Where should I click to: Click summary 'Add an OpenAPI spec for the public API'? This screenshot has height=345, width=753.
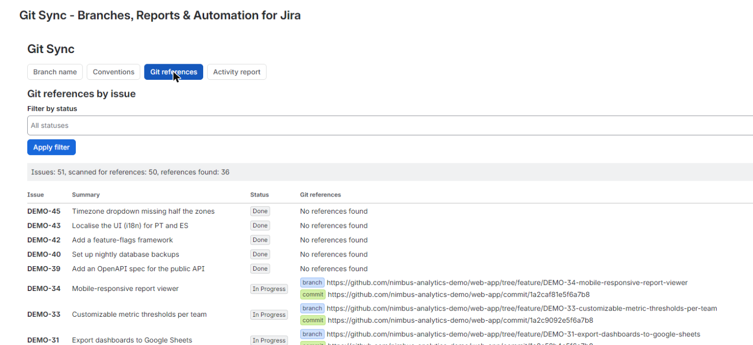pos(138,269)
